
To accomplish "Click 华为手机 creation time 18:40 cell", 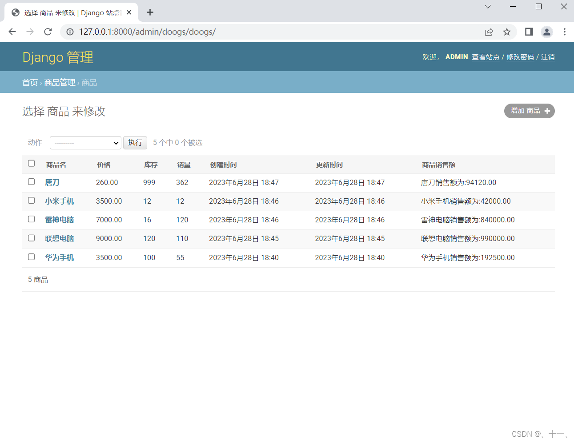I will point(244,257).
